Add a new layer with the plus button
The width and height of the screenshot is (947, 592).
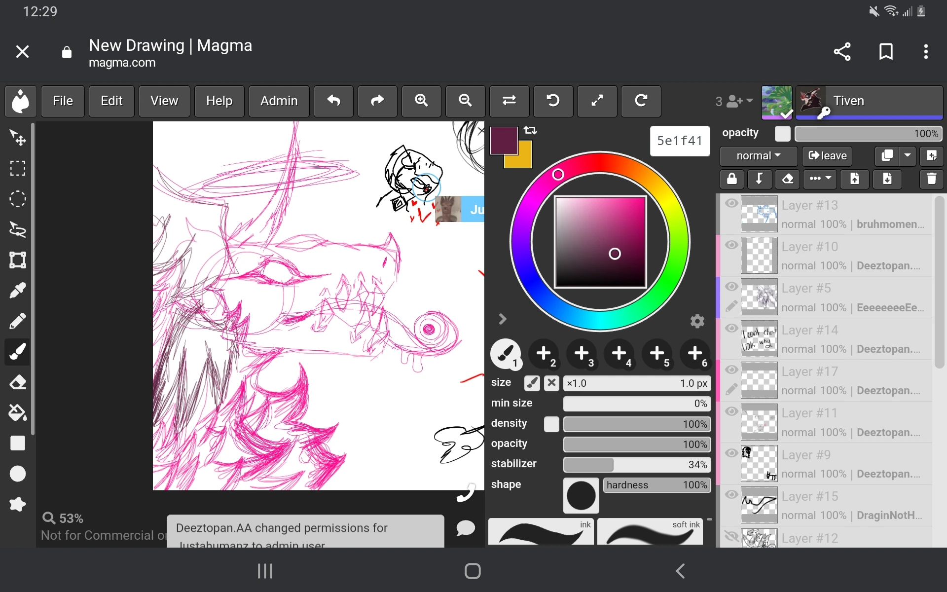point(932,156)
